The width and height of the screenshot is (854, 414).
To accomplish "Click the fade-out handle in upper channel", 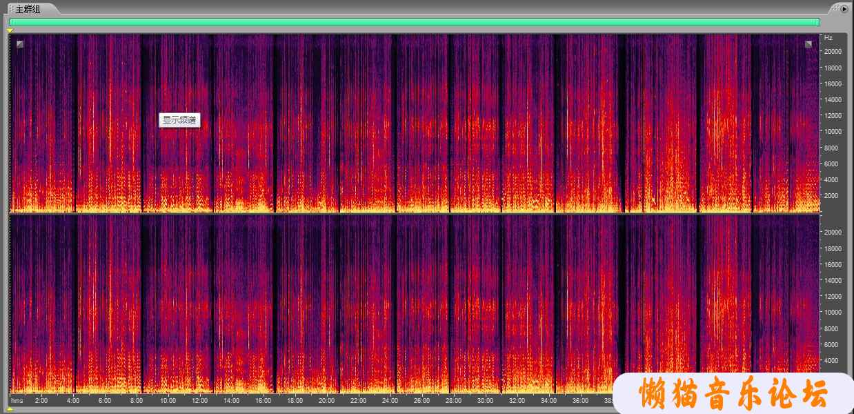I will click(808, 44).
